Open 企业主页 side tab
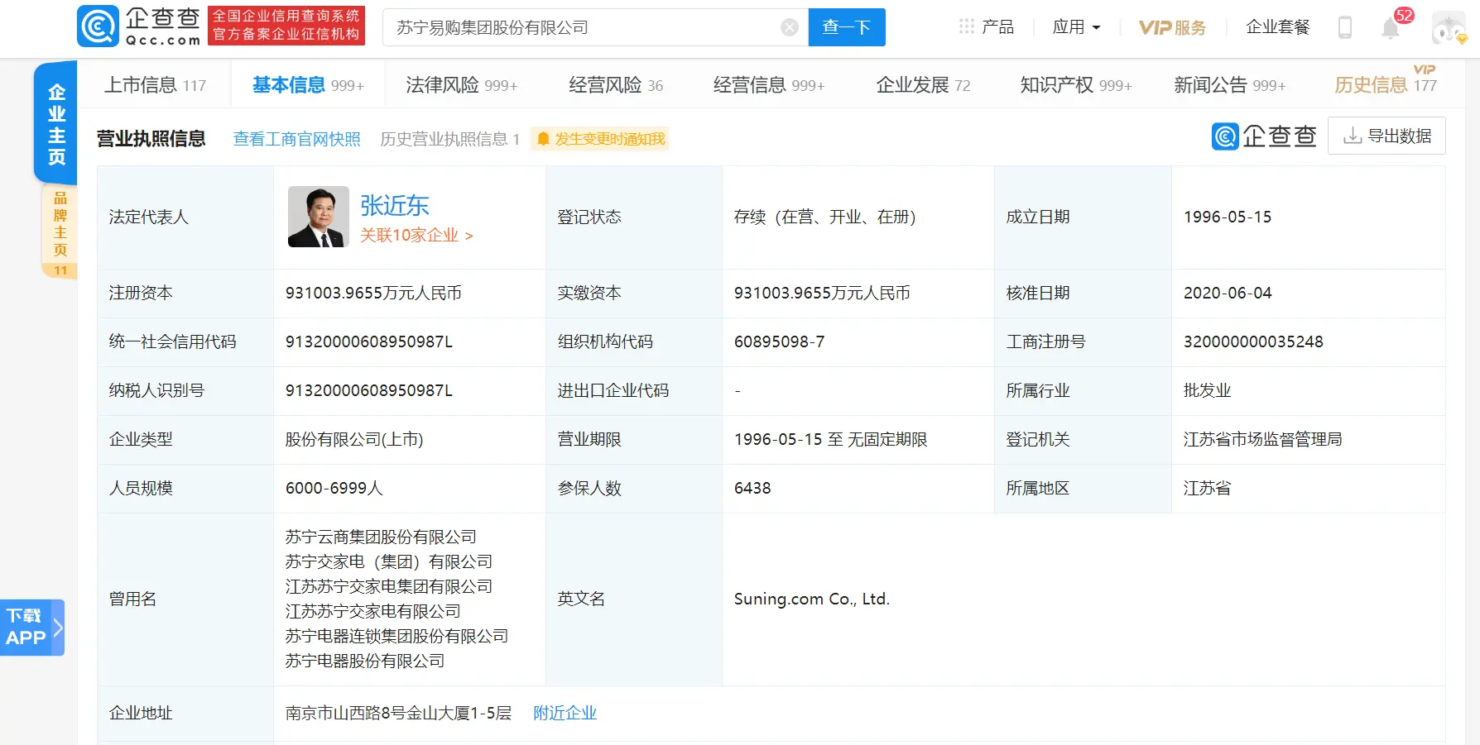Viewport: 1480px width, 745px height. [55, 123]
